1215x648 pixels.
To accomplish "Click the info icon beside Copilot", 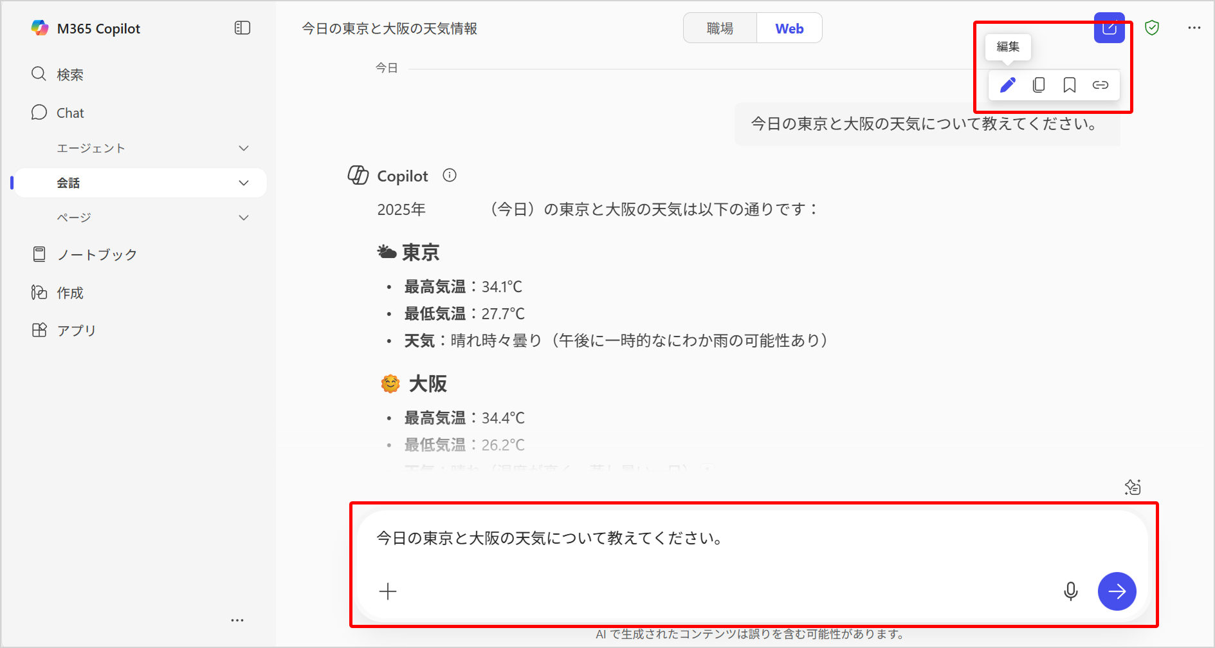I will [x=450, y=175].
